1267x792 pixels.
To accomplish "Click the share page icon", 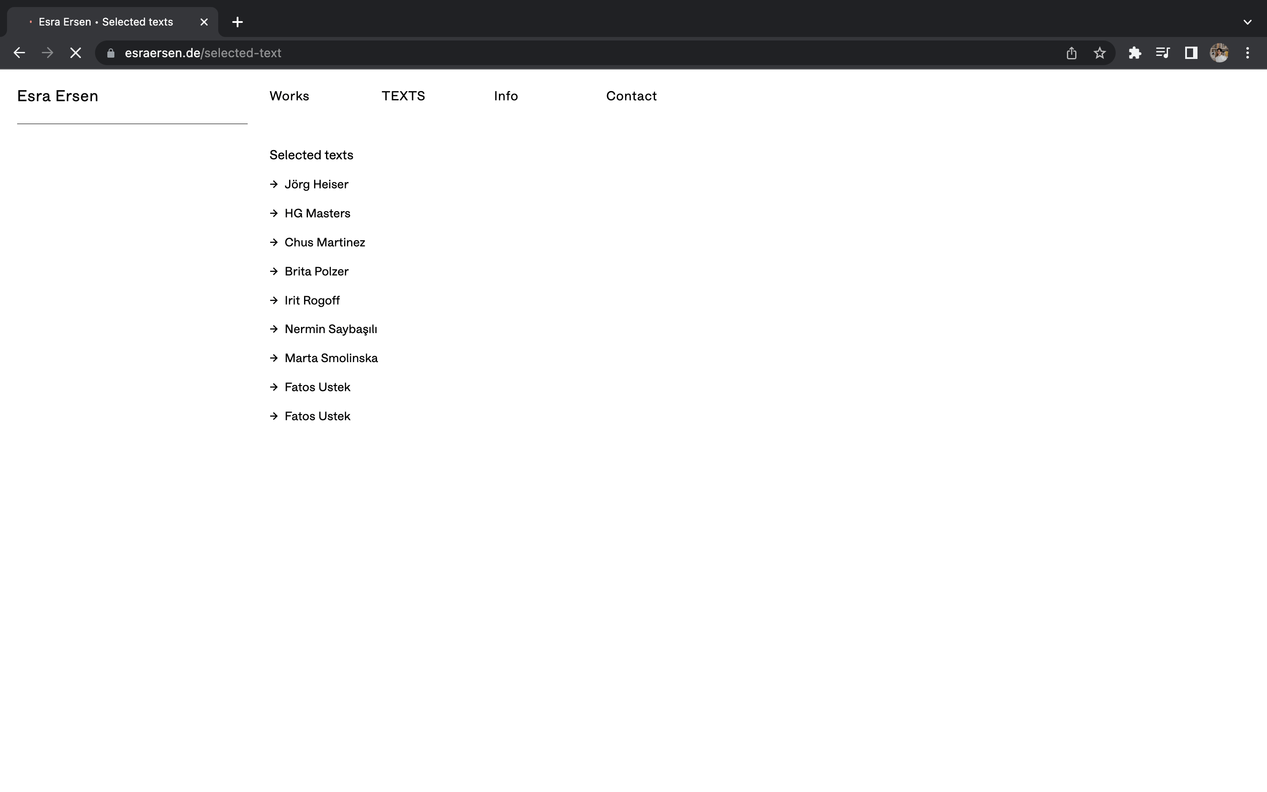I will (x=1072, y=53).
